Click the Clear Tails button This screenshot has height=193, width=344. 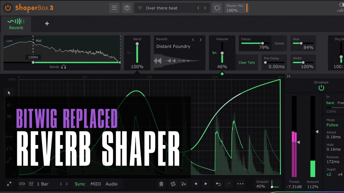[x=247, y=62]
